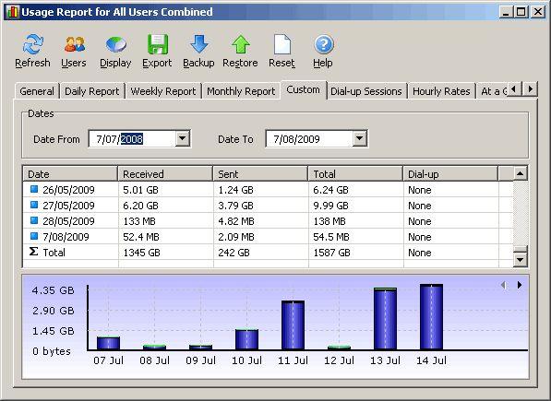Open Help question mark icon
551x401 pixels.
tap(324, 44)
